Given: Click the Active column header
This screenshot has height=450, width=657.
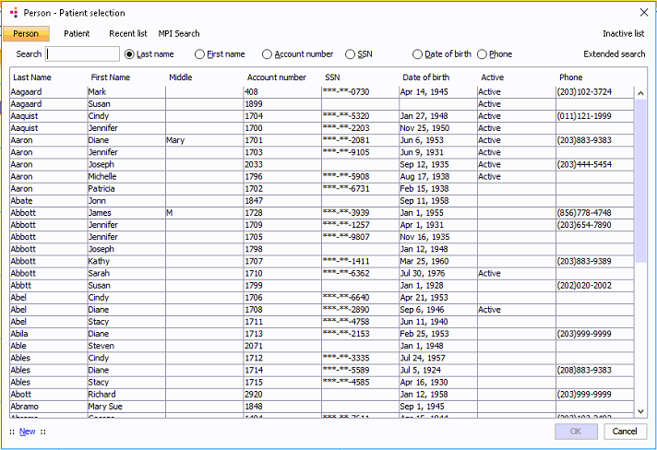Looking at the screenshot, I should [493, 77].
